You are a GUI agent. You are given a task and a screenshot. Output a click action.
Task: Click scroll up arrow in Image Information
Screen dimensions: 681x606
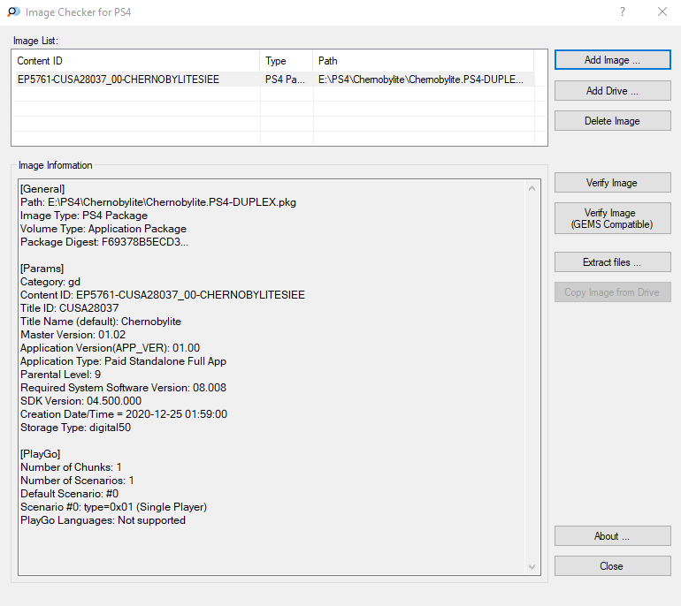click(x=532, y=188)
